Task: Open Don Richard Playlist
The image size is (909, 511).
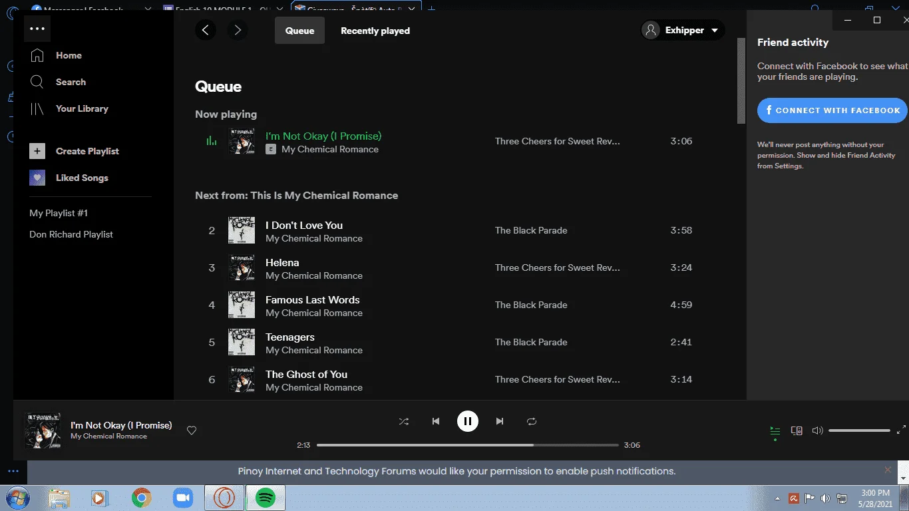Action: pyautogui.click(x=71, y=234)
